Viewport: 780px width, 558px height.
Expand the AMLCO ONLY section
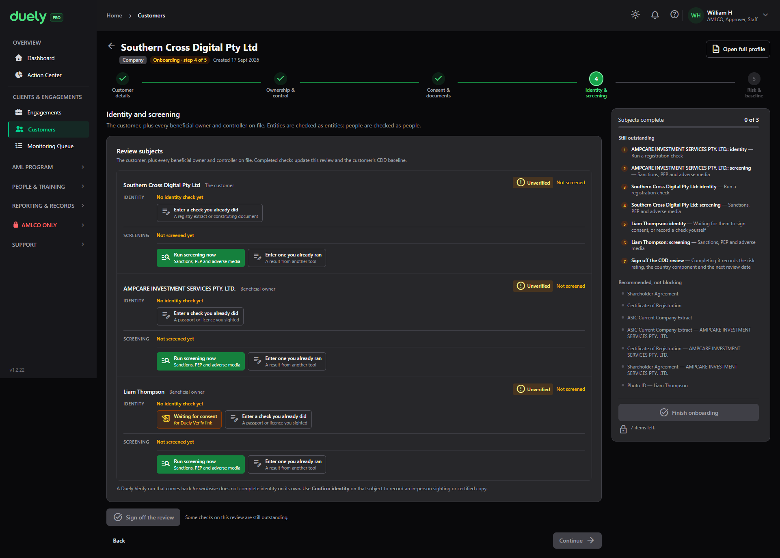(x=49, y=225)
